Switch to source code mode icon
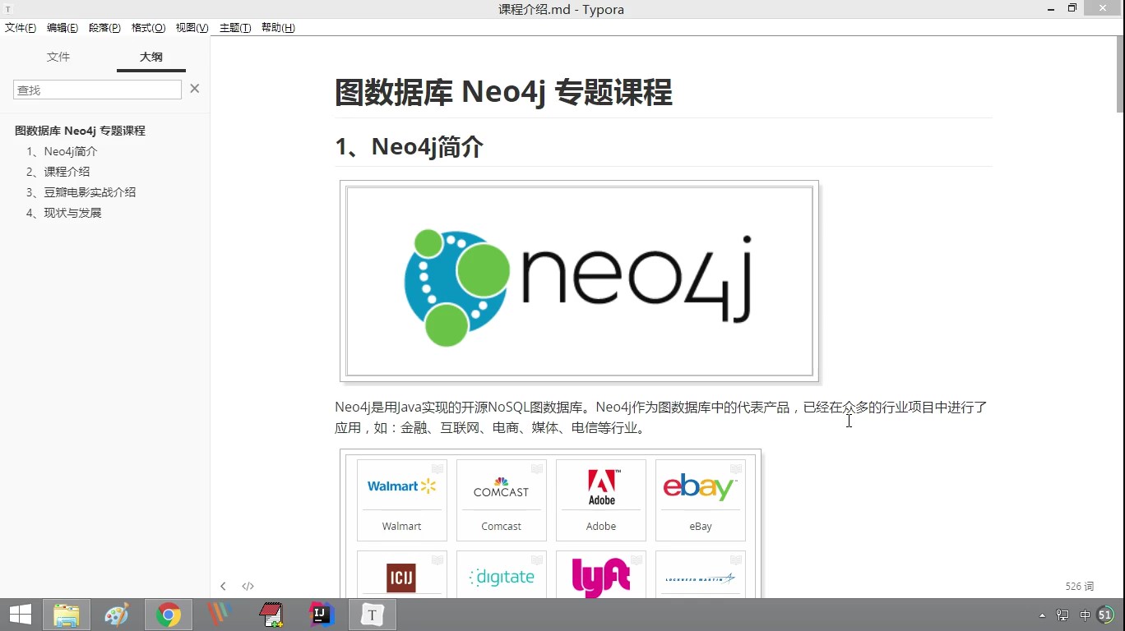 coord(248,586)
